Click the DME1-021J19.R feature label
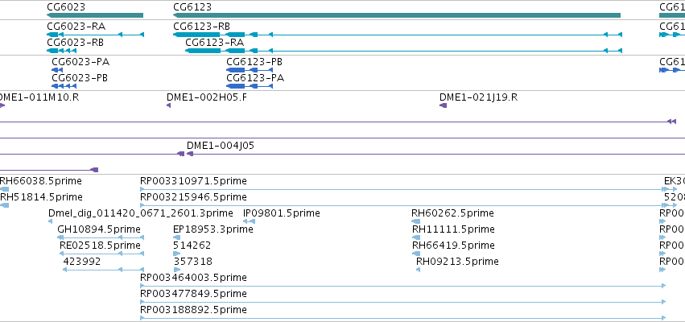685x322 pixels. click(x=478, y=97)
